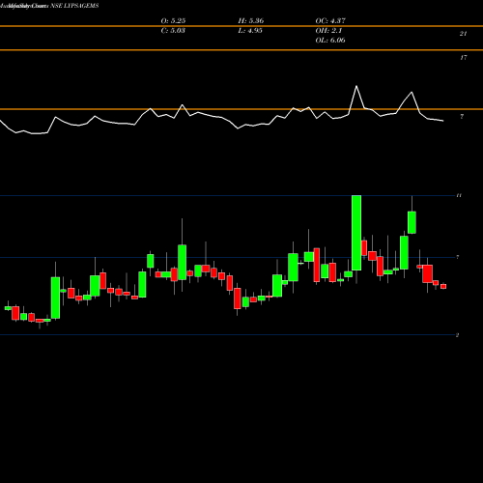Screen dimensions: 483x483
Task: Click the 'NSE LYPSAGEMS' chart title
Action: coord(74,6)
